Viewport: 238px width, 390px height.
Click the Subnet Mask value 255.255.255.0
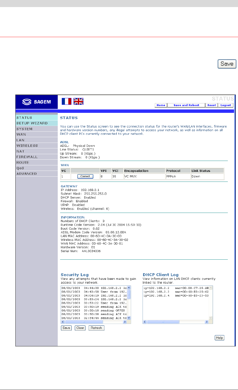coord(95,194)
